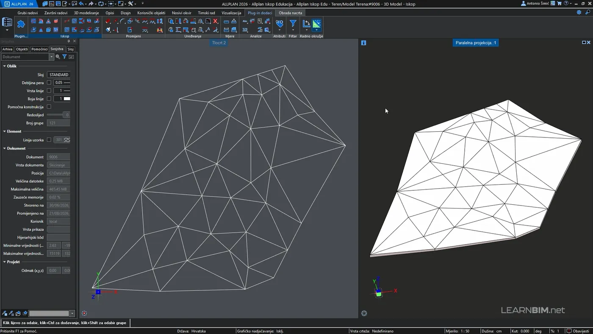Click the Država Hrvatska status bar entry

pyautogui.click(x=191, y=331)
